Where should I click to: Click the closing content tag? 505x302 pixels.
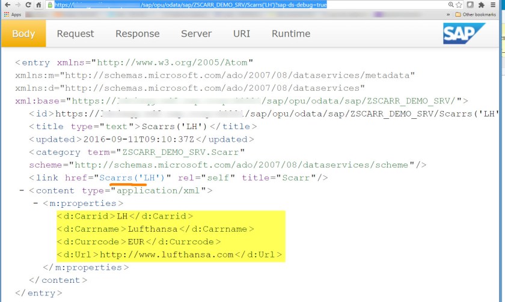point(58,280)
